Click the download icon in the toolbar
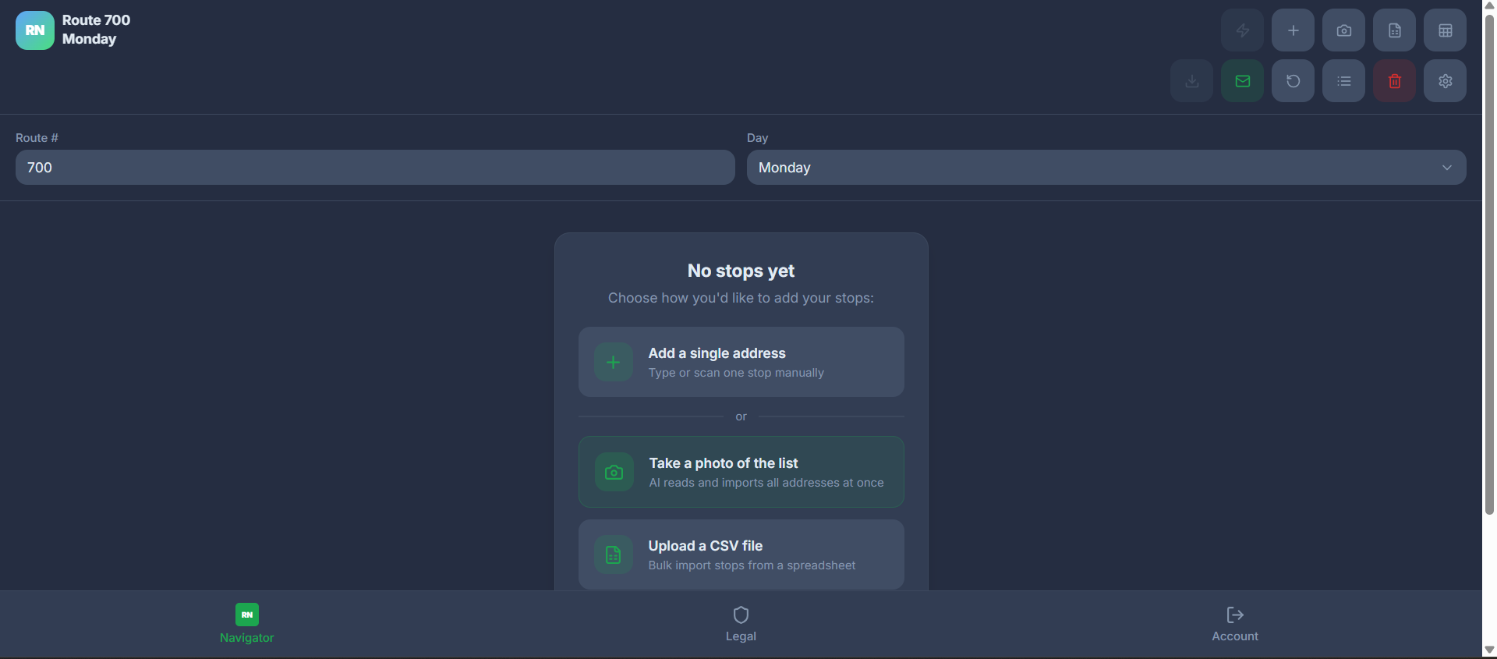 pyautogui.click(x=1191, y=81)
